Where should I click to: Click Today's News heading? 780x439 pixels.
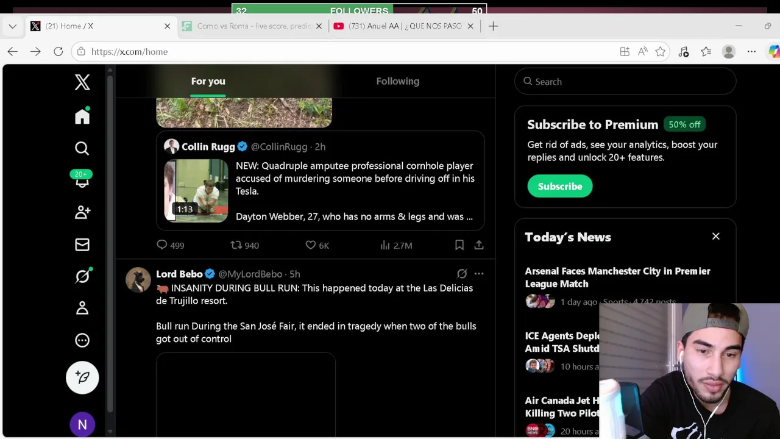[x=568, y=237]
